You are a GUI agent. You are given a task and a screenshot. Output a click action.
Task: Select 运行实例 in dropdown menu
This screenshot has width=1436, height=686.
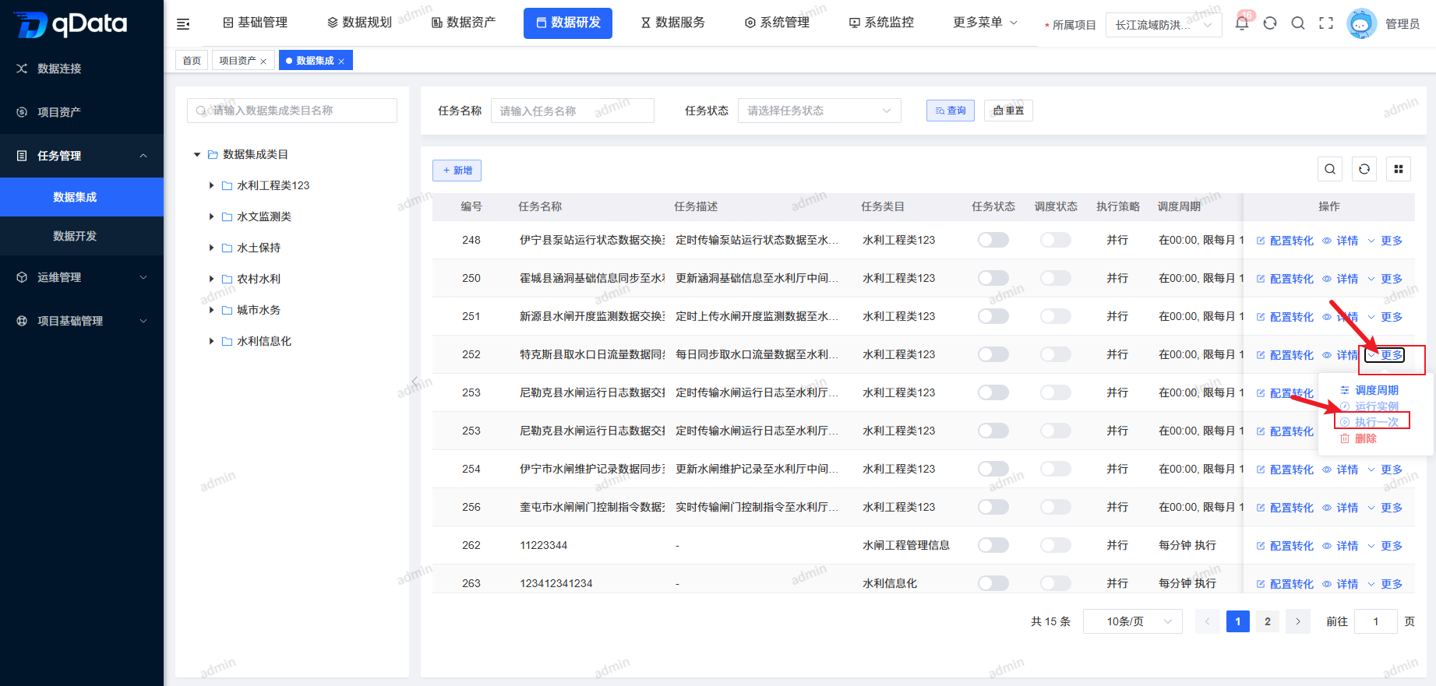[1369, 406]
